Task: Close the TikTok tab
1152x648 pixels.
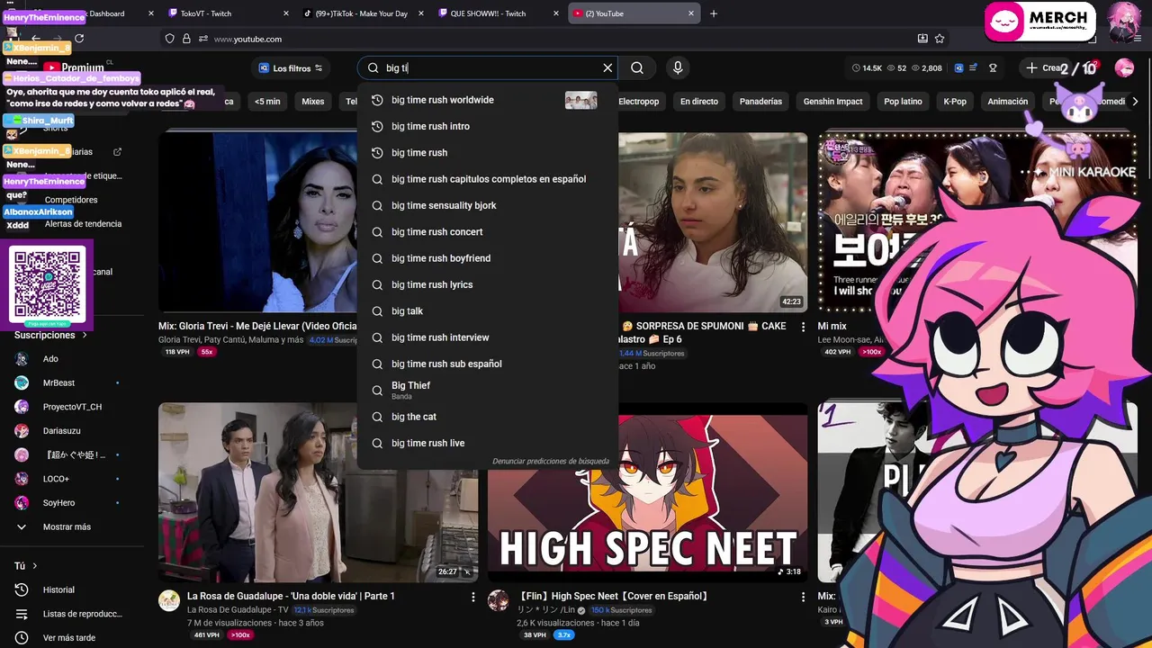Action: 421,13
